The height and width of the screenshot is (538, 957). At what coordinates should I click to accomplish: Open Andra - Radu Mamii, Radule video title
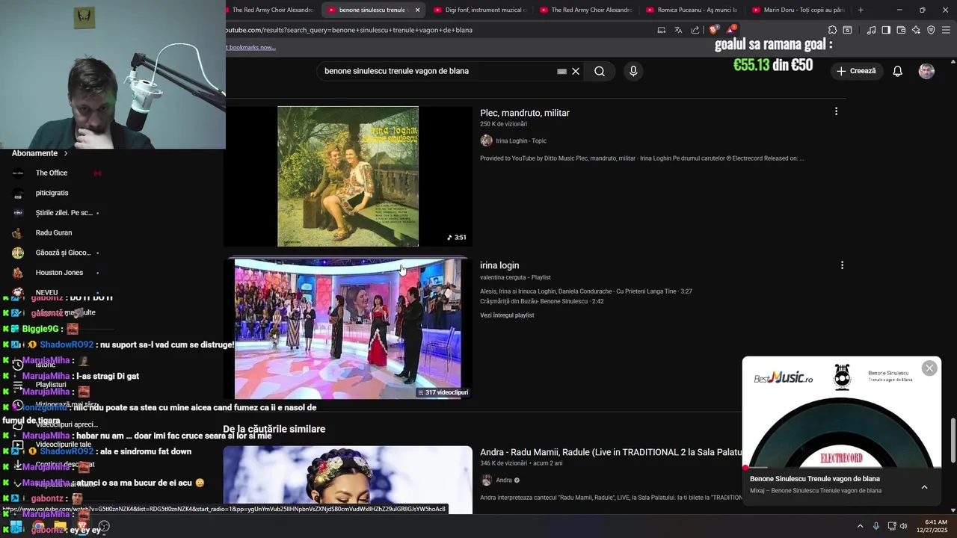[x=611, y=452]
